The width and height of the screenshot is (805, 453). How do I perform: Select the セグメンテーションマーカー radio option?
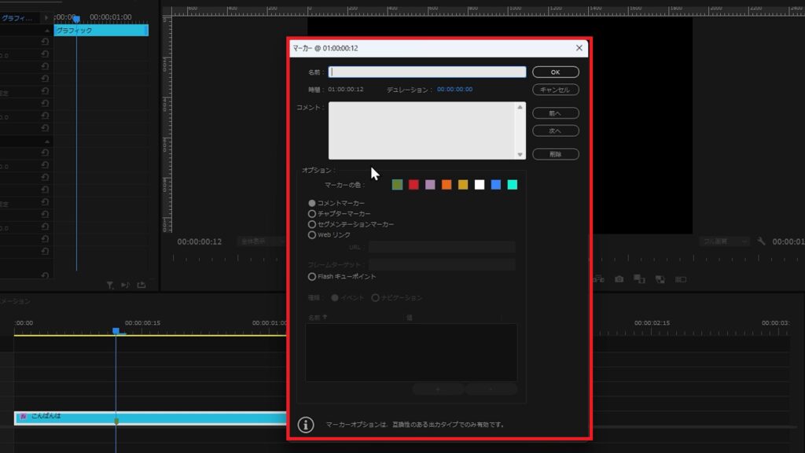tap(311, 224)
